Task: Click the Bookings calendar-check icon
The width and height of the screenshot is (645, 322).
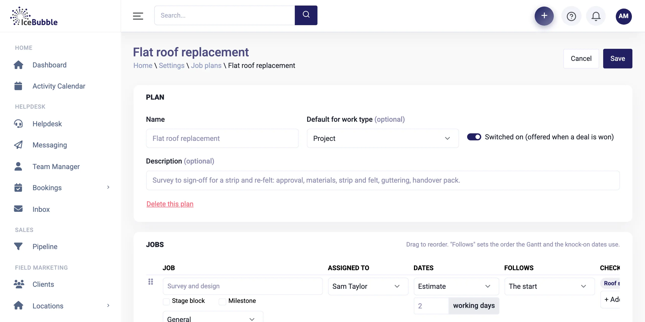Action: coord(18,188)
